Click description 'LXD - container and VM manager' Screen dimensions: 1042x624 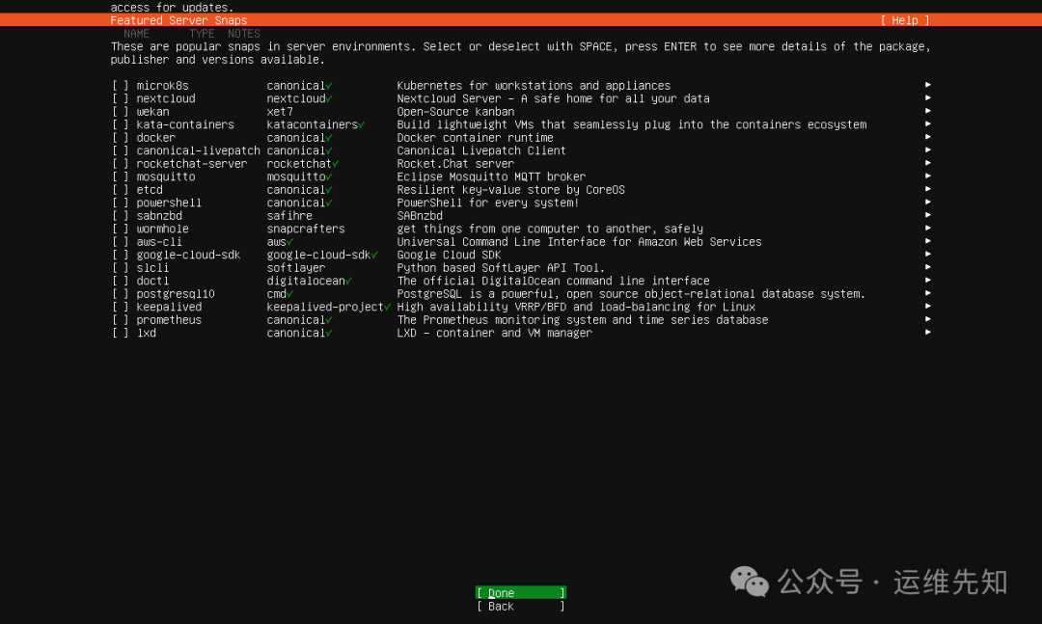494,333
